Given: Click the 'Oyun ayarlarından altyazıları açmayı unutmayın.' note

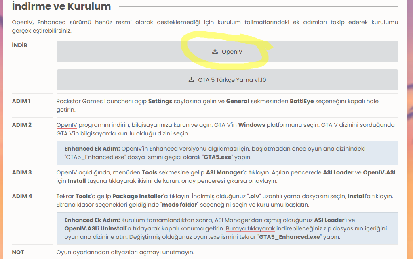Looking at the screenshot, I should (x=125, y=252).
